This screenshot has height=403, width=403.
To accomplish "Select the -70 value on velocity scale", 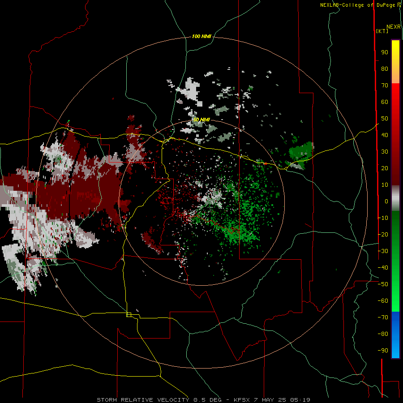I will [x=383, y=317].
